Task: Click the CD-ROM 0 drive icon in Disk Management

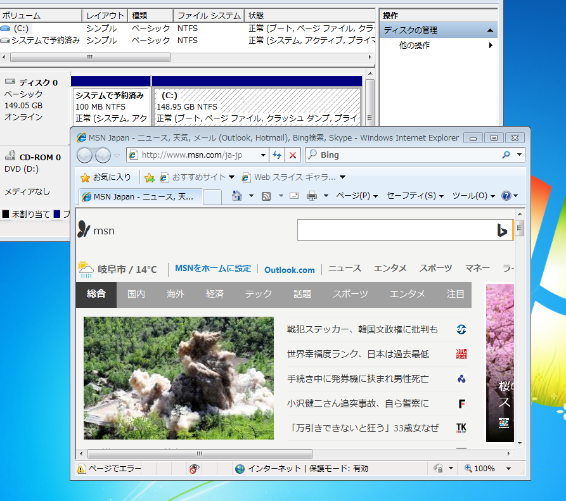Action: (x=10, y=155)
